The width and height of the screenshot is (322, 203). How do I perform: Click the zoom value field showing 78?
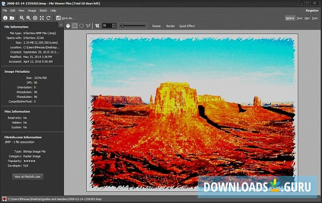click(107, 26)
